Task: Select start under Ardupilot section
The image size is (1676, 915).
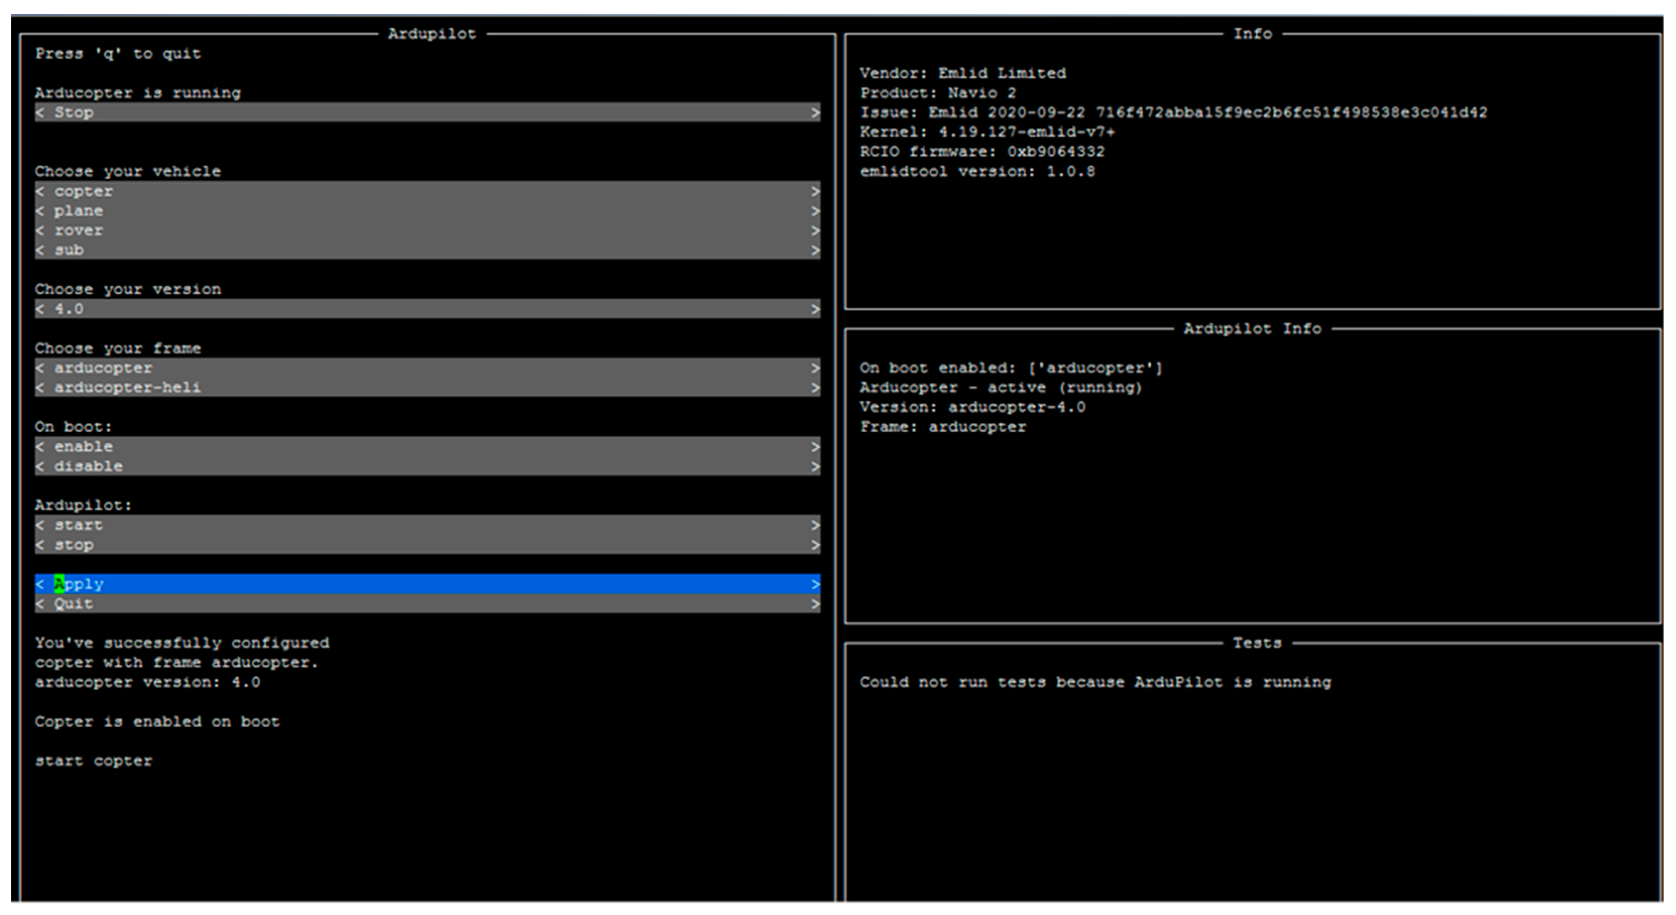Action: 78,525
